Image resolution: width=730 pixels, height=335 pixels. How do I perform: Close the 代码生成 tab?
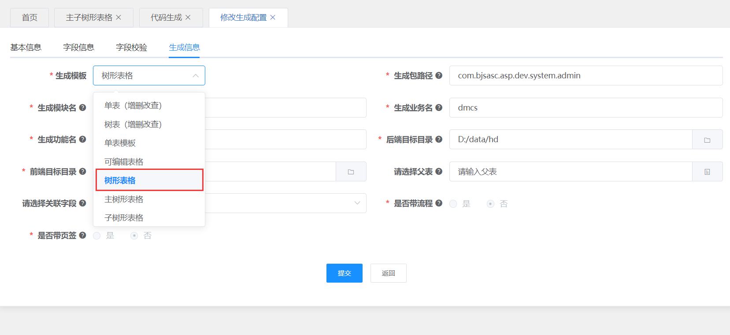(x=188, y=17)
